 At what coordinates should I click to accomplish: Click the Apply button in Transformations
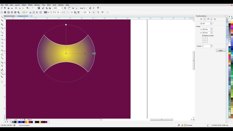[x=221, y=51]
